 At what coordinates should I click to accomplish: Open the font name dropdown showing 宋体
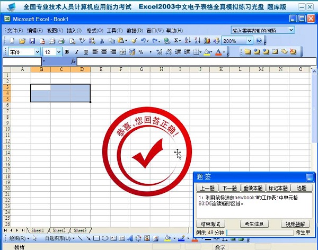pos(38,52)
